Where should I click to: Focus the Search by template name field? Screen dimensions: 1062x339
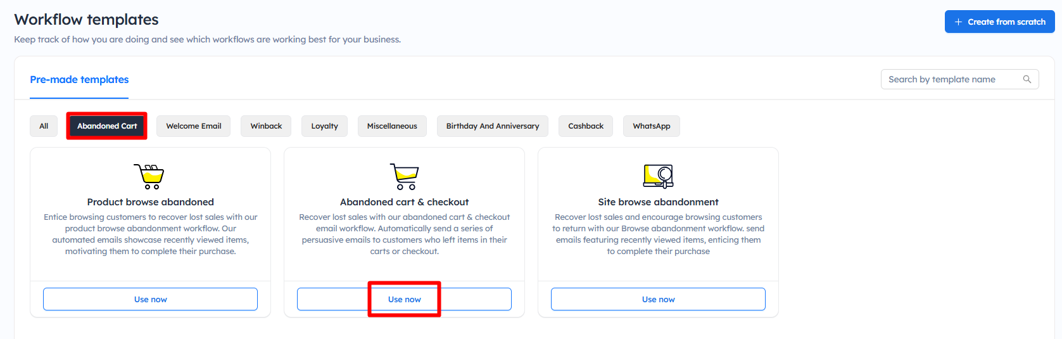(950, 79)
